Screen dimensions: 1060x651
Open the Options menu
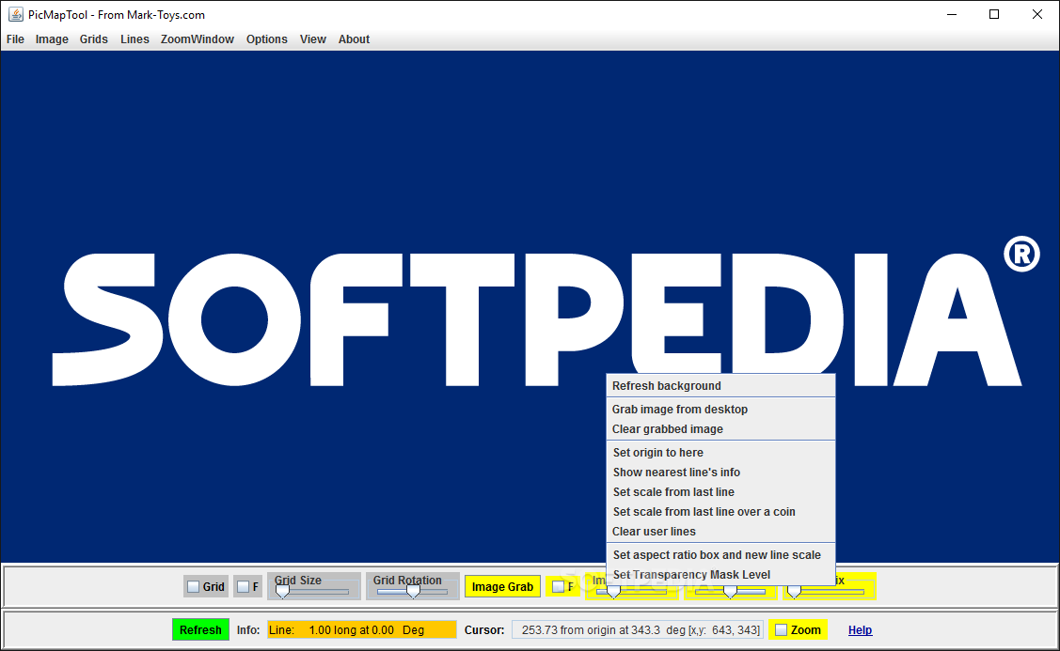click(x=266, y=39)
